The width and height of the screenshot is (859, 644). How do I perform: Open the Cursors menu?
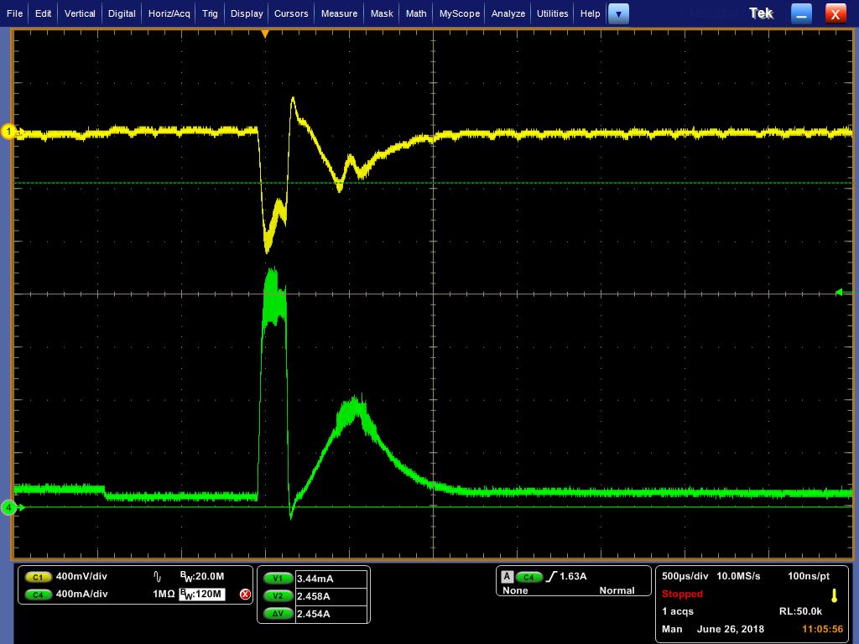point(291,13)
